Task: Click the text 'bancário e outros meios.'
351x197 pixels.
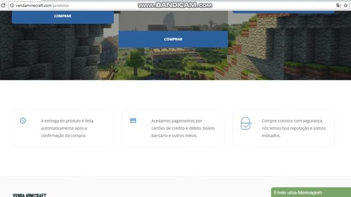Action: [x=174, y=136]
